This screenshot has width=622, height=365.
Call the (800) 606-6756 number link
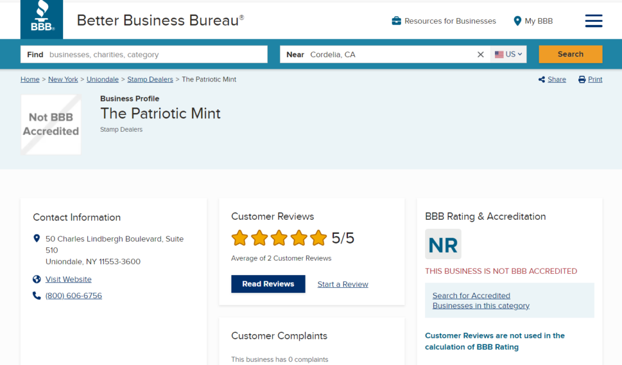73,296
